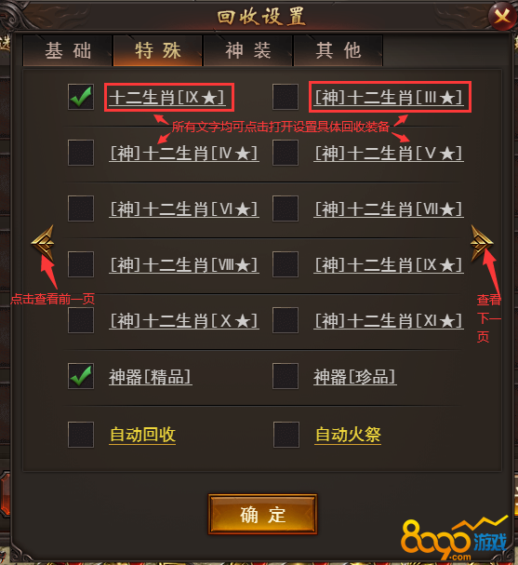The height and width of the screenshot is (565, 518).
Task: Confirm settings with the 确定 button
Action: click(263, 514)
